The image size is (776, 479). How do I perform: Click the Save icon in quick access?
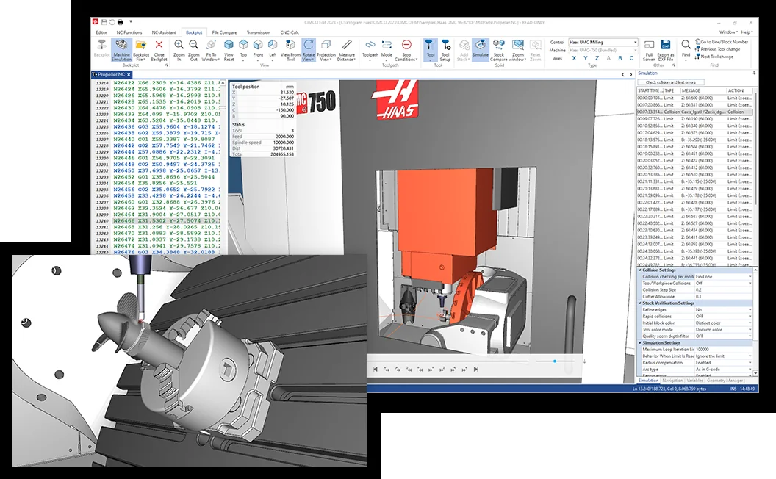[104, 22]
